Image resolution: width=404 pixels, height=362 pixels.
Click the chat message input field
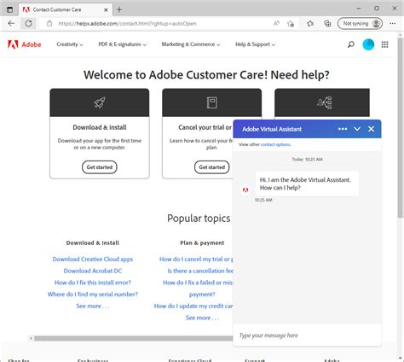point(307,336)
